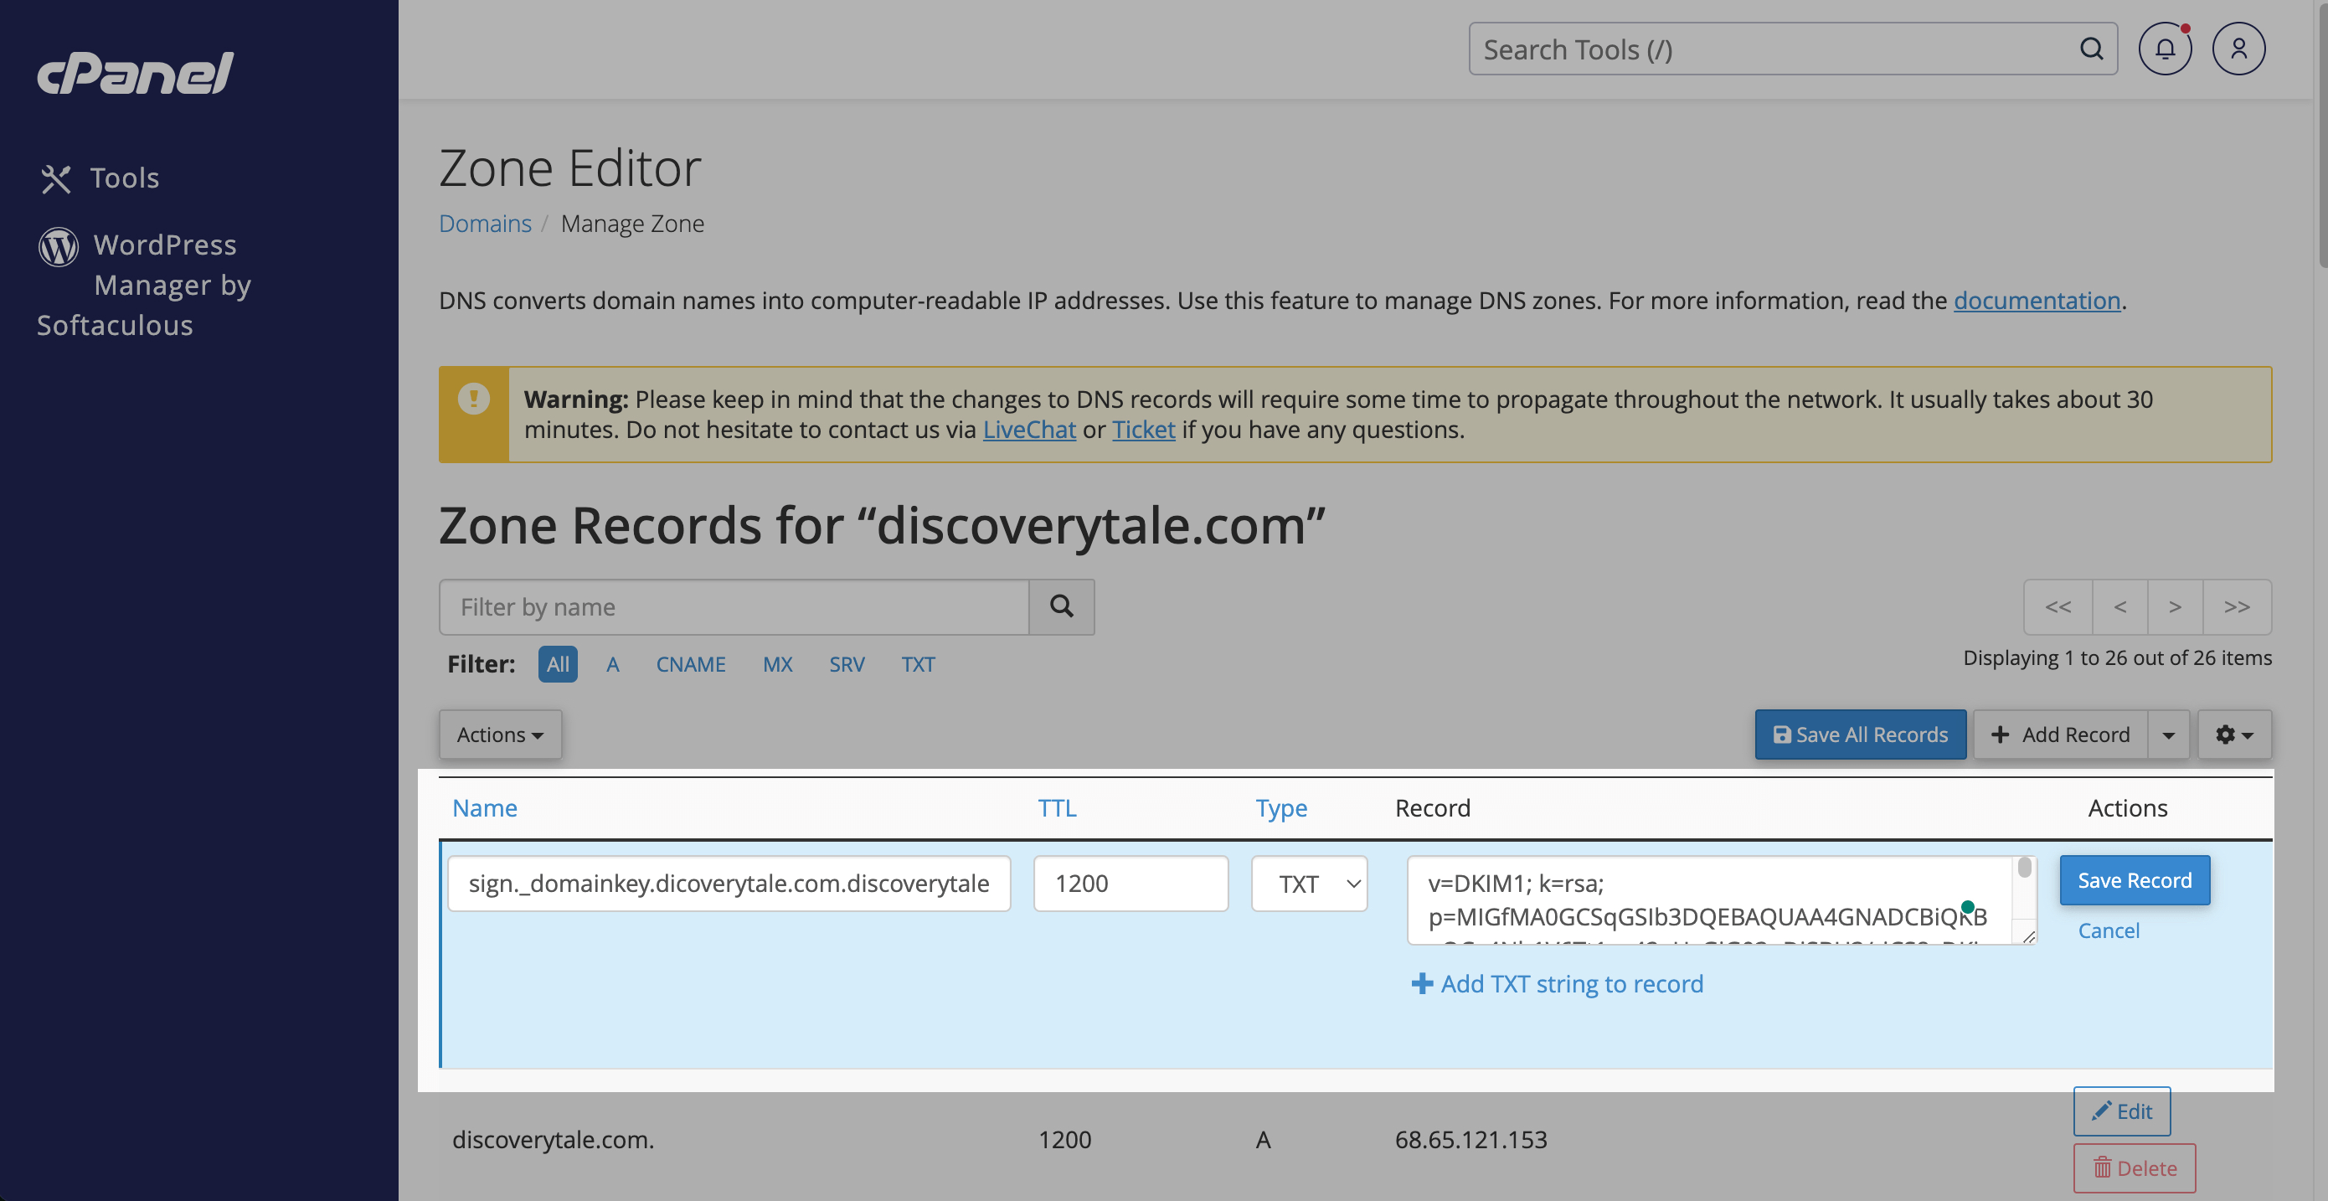Filter records by MX type
2328x1201 pixels.
coord(777,664)
